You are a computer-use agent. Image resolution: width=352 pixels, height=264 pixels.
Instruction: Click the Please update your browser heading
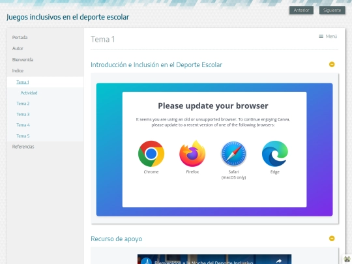(213, 106)
